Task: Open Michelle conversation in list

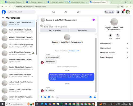Action: (x=18, y=38)
